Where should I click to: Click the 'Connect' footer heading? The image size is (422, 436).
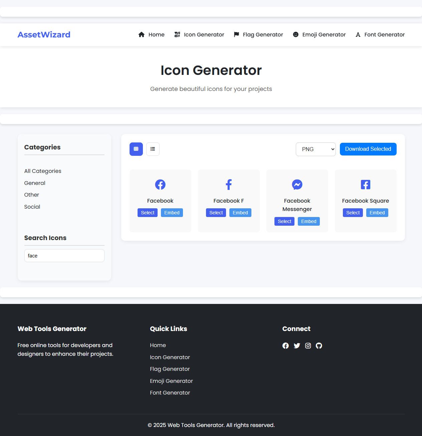coord(296,329)
